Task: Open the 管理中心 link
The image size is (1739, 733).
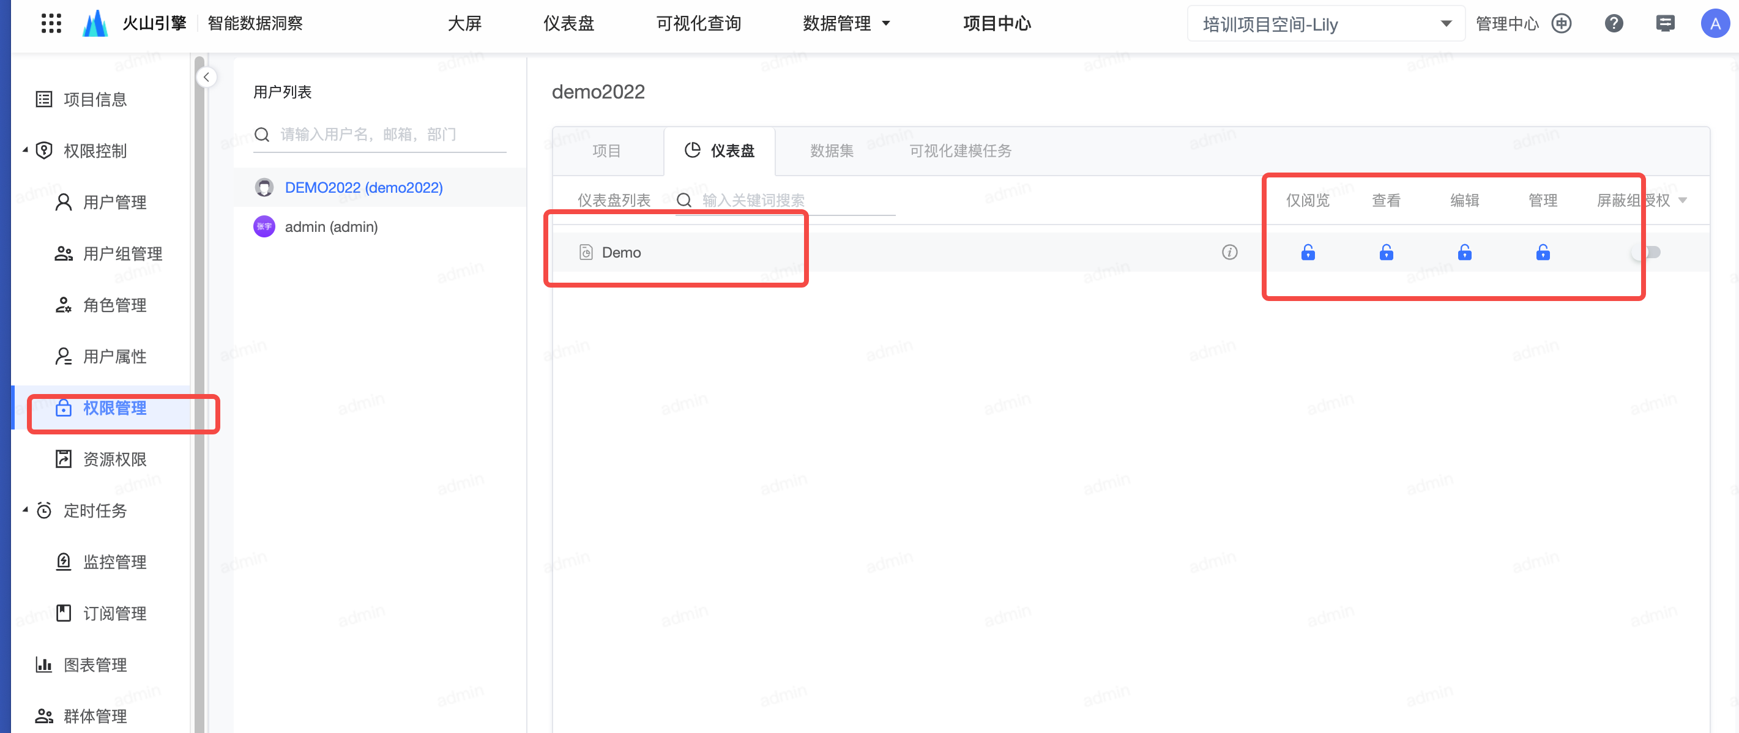Action: coord(1506,24)
